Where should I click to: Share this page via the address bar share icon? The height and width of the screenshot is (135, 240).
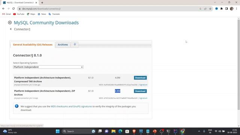coord(205,9)
